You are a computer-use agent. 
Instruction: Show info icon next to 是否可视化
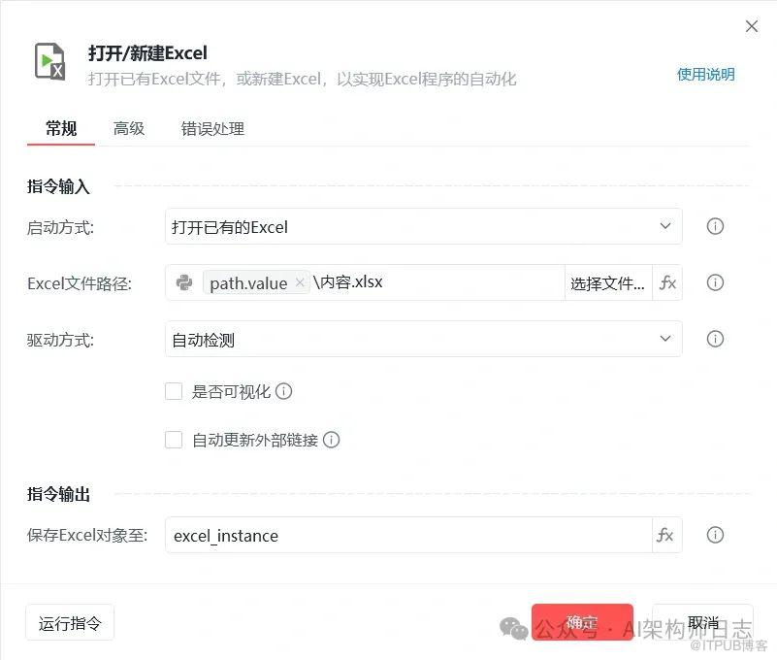(x=283, y=391)
